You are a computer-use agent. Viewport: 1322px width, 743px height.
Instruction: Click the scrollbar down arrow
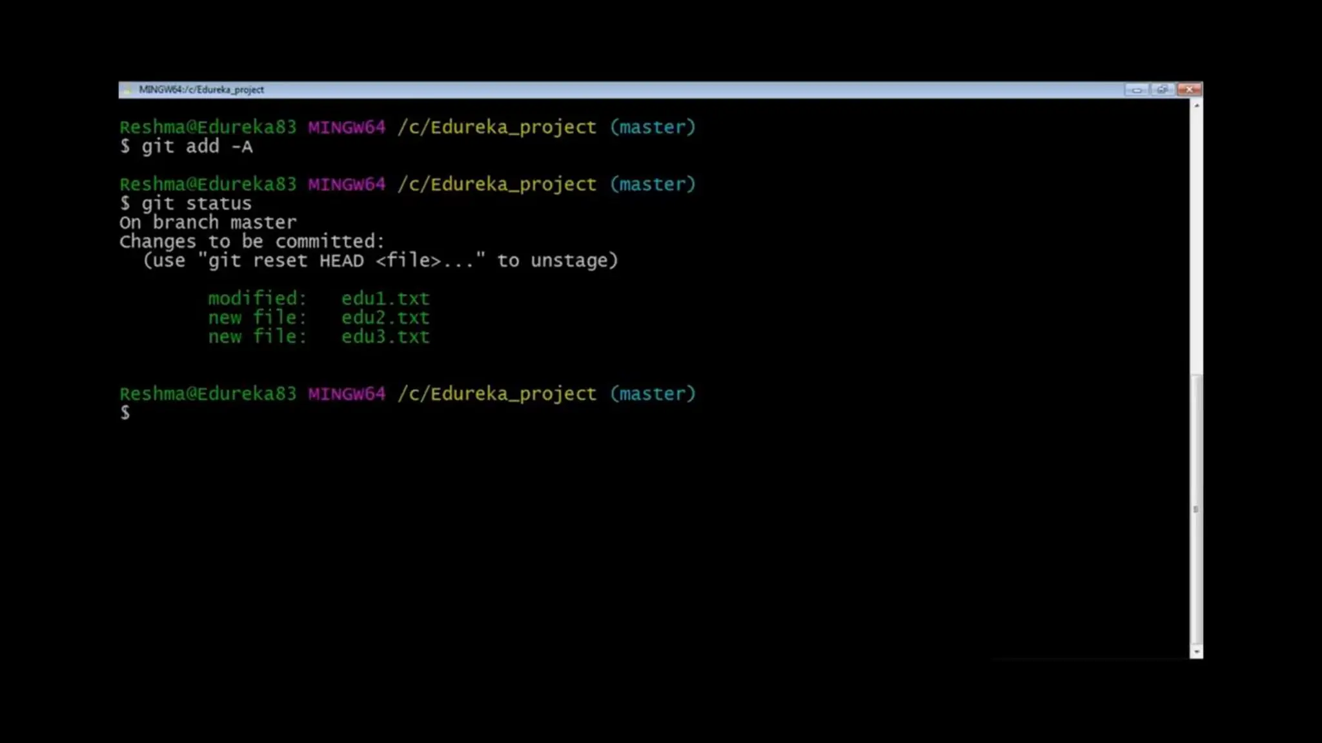tap(1196, 652)
